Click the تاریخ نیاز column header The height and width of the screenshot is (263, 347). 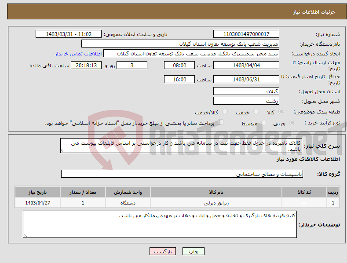(38, 192)
